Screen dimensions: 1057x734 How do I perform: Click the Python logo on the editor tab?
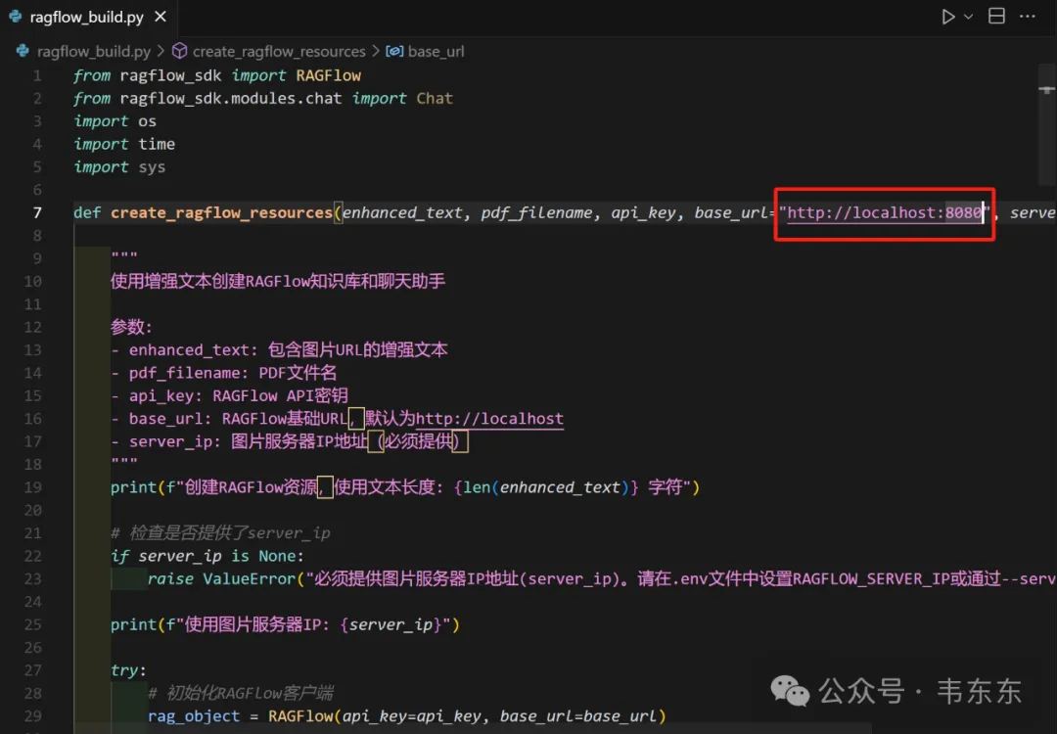point(14,16)
